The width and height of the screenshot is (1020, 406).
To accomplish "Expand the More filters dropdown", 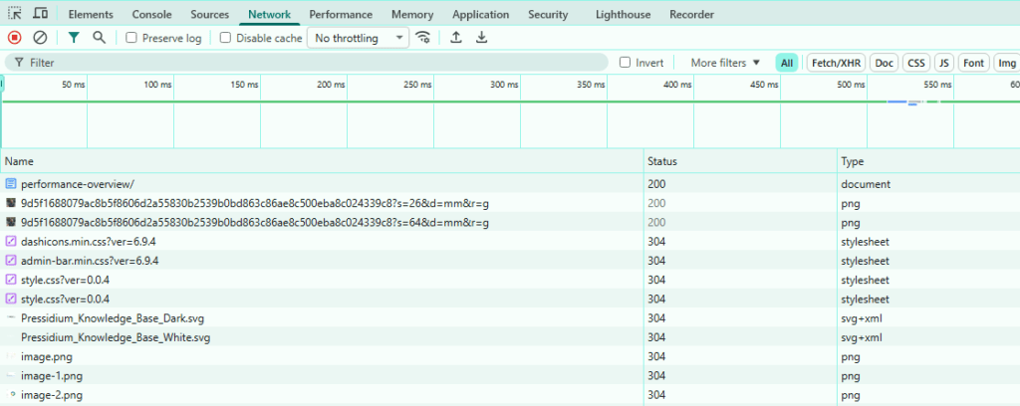I will tap(725, 63).
